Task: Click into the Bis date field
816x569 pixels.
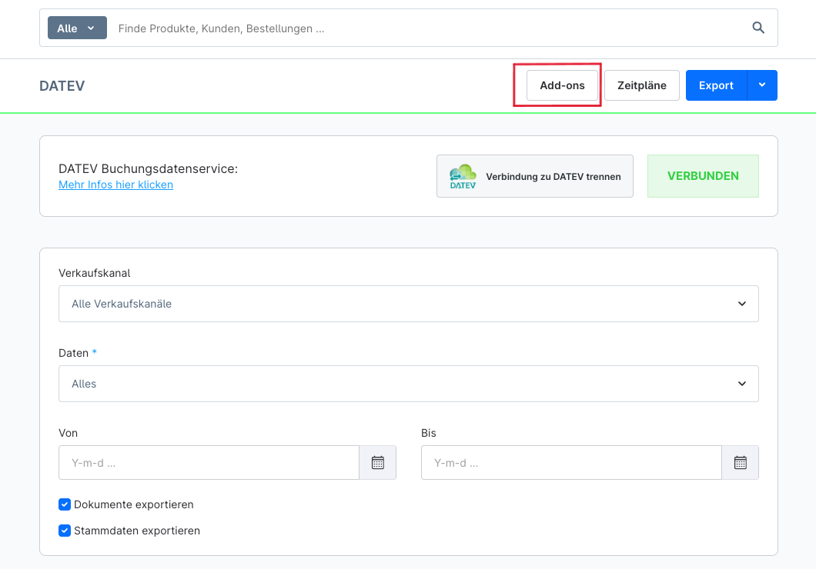Action: point(571,463)
